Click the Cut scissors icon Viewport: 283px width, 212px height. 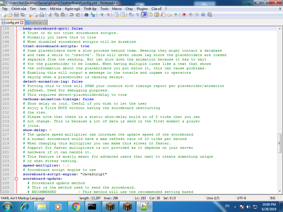pyautogui.click(x=50, y=15)
